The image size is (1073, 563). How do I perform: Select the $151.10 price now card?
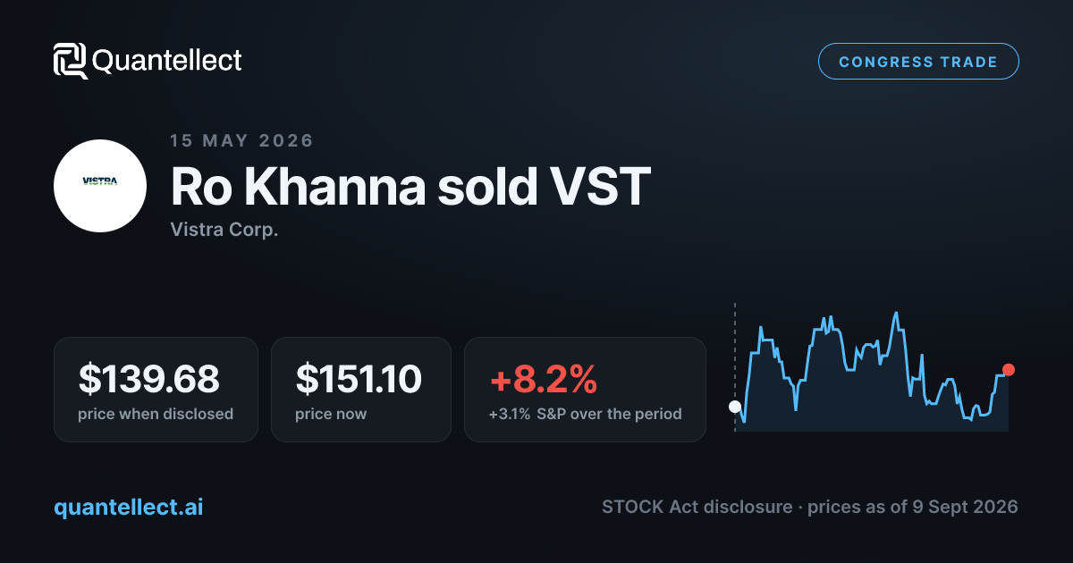tap(361, 389)
